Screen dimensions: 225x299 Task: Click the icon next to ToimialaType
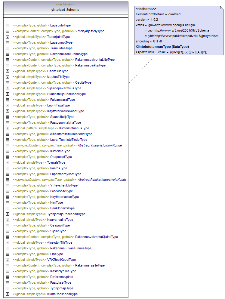7,163
